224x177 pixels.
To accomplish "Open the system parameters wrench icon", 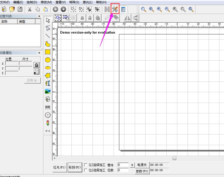I will coord(115,9).
